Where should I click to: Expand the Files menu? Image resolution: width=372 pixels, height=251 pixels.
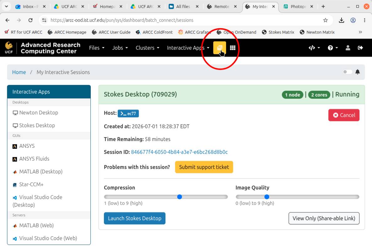97,48
